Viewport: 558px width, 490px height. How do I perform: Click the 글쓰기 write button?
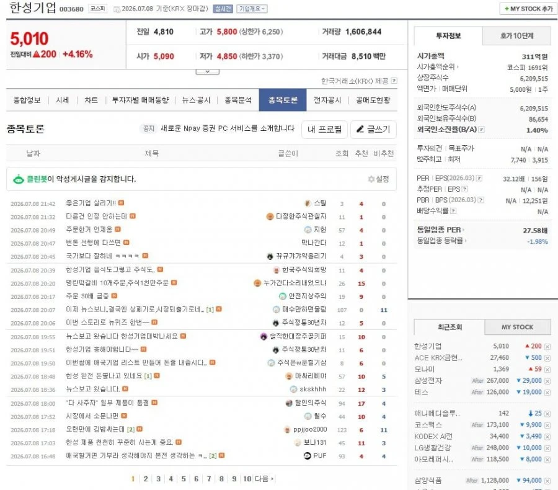point(373,129)
